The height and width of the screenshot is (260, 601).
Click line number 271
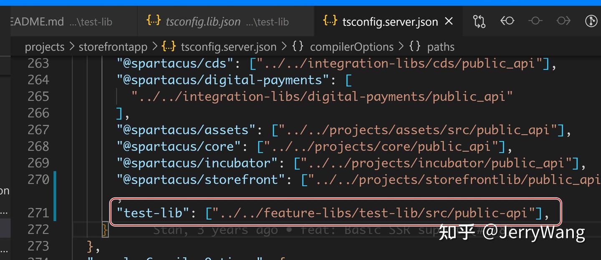pos(38,213)
